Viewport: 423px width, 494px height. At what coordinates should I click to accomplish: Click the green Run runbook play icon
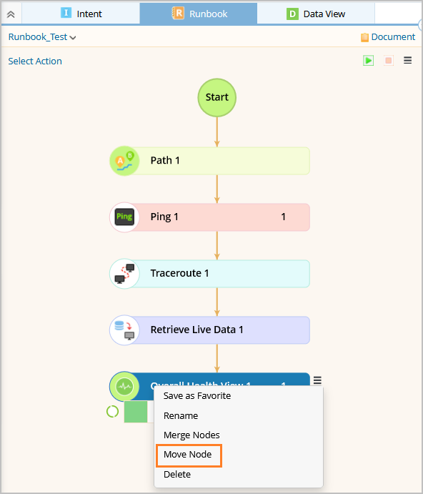368,61
